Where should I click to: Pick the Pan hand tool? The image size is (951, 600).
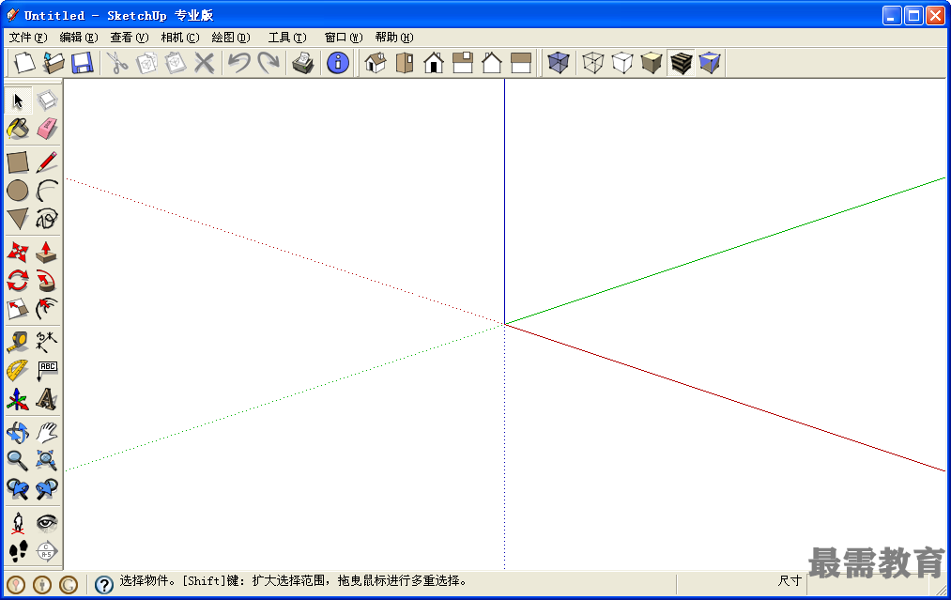tap(47, 433)
